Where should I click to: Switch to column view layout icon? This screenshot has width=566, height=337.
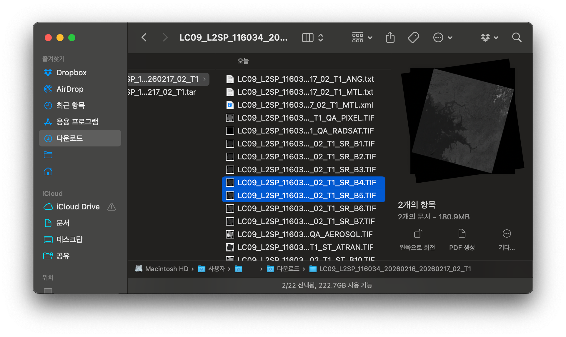(x=308, y=37)
